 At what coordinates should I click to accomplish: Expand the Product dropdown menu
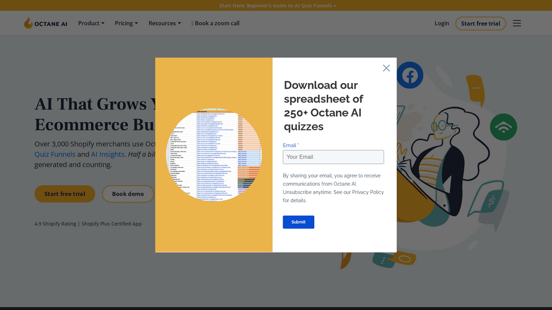pyautogui.click(x=91, y=23)
